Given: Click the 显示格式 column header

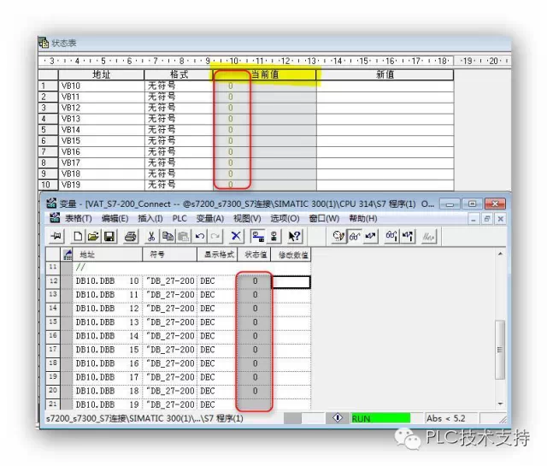Looking at the screenshot, I should tap(217, 255).
